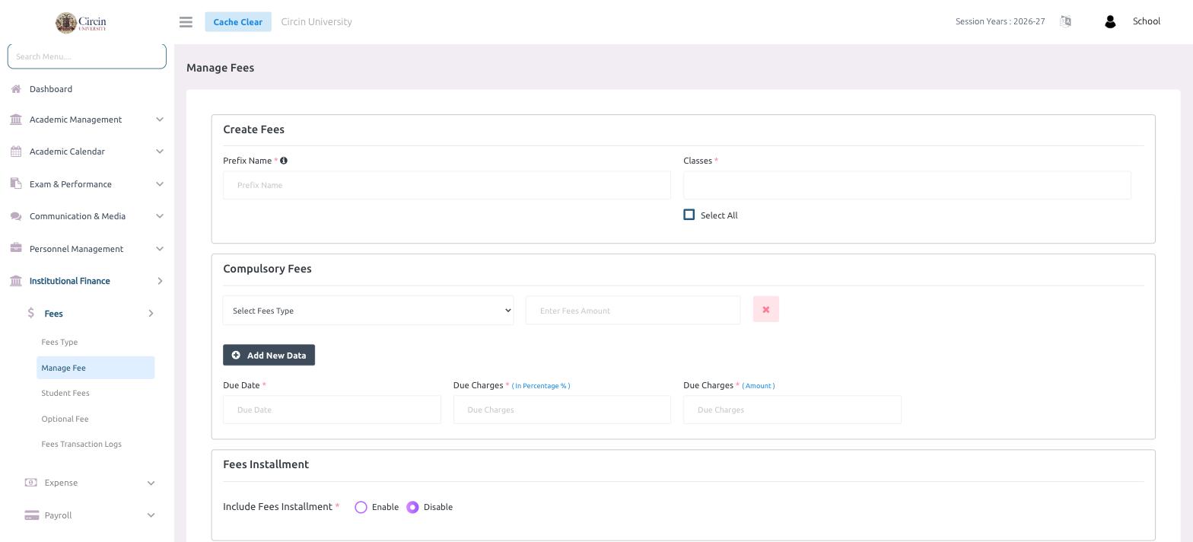The height and width of the screenshot is (542, 1193).
Task: Click Session Years : 2026-27 text
Action: tap(1000, 21)
